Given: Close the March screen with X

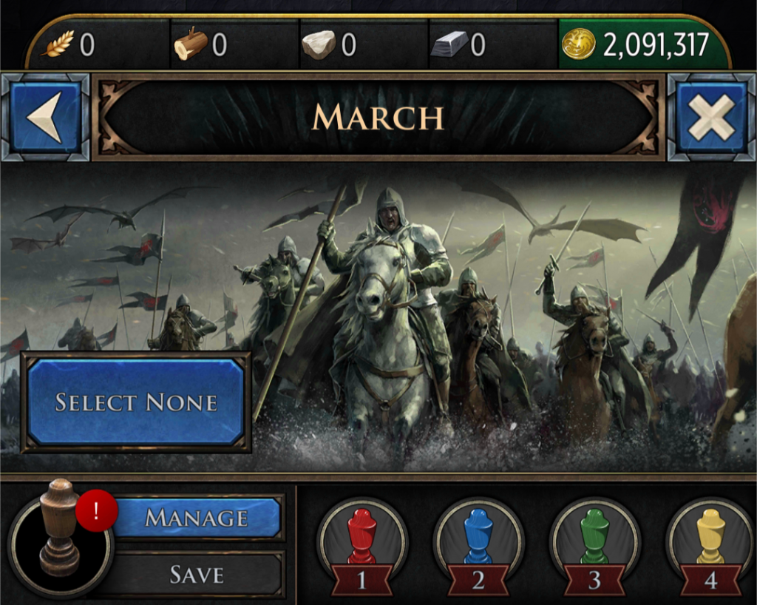Looking at the screenshot, I should point(712,118).
